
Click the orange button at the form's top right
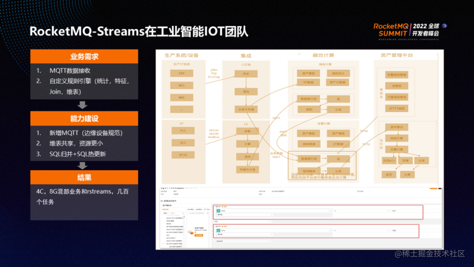434,188
